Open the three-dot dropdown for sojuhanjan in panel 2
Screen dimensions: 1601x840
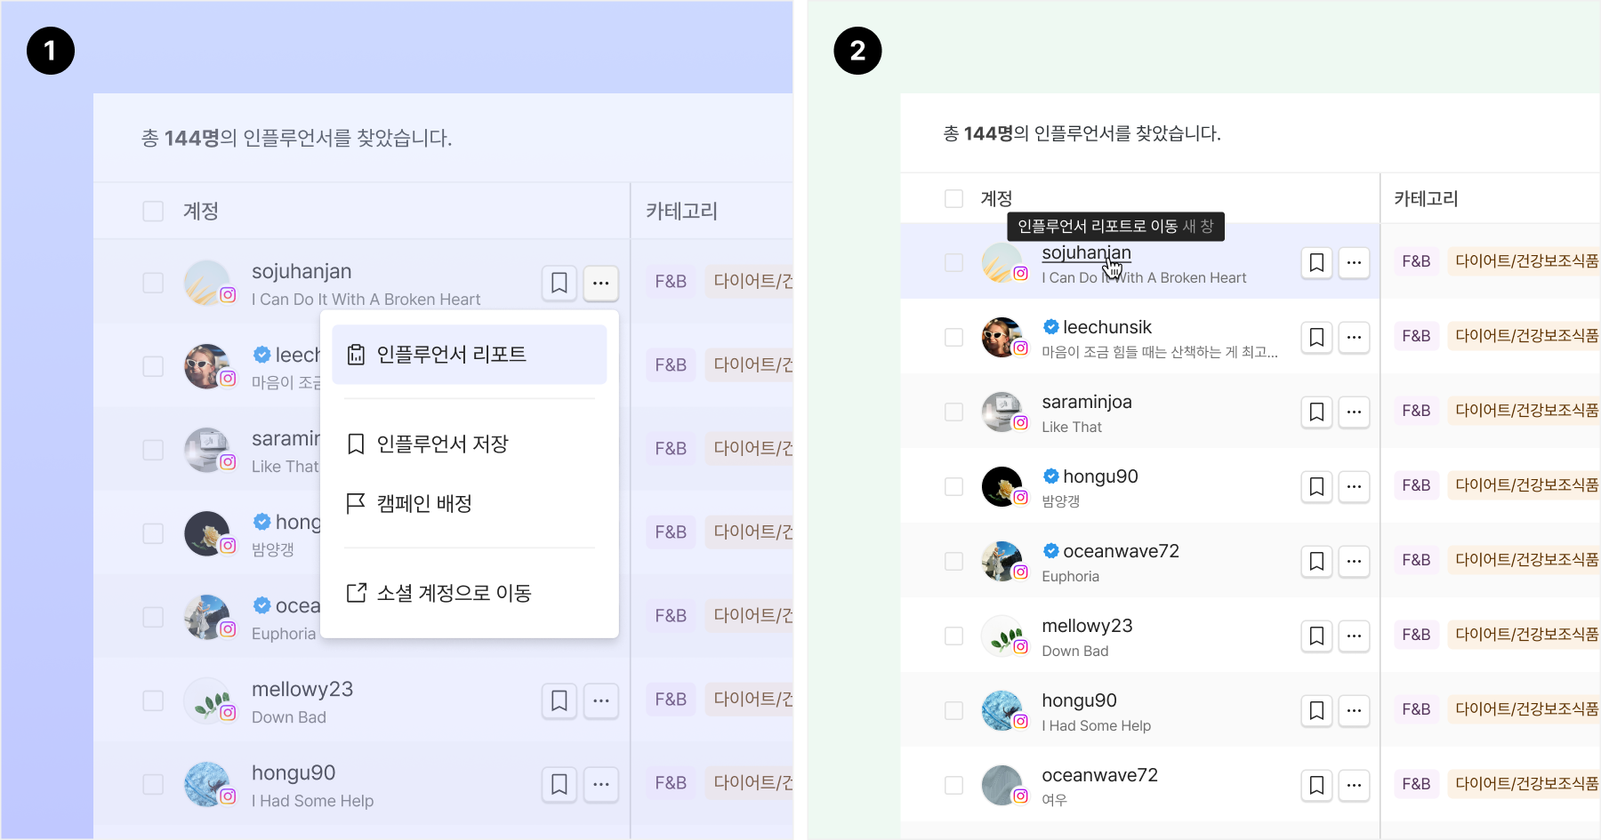(x=1354, y=262)
